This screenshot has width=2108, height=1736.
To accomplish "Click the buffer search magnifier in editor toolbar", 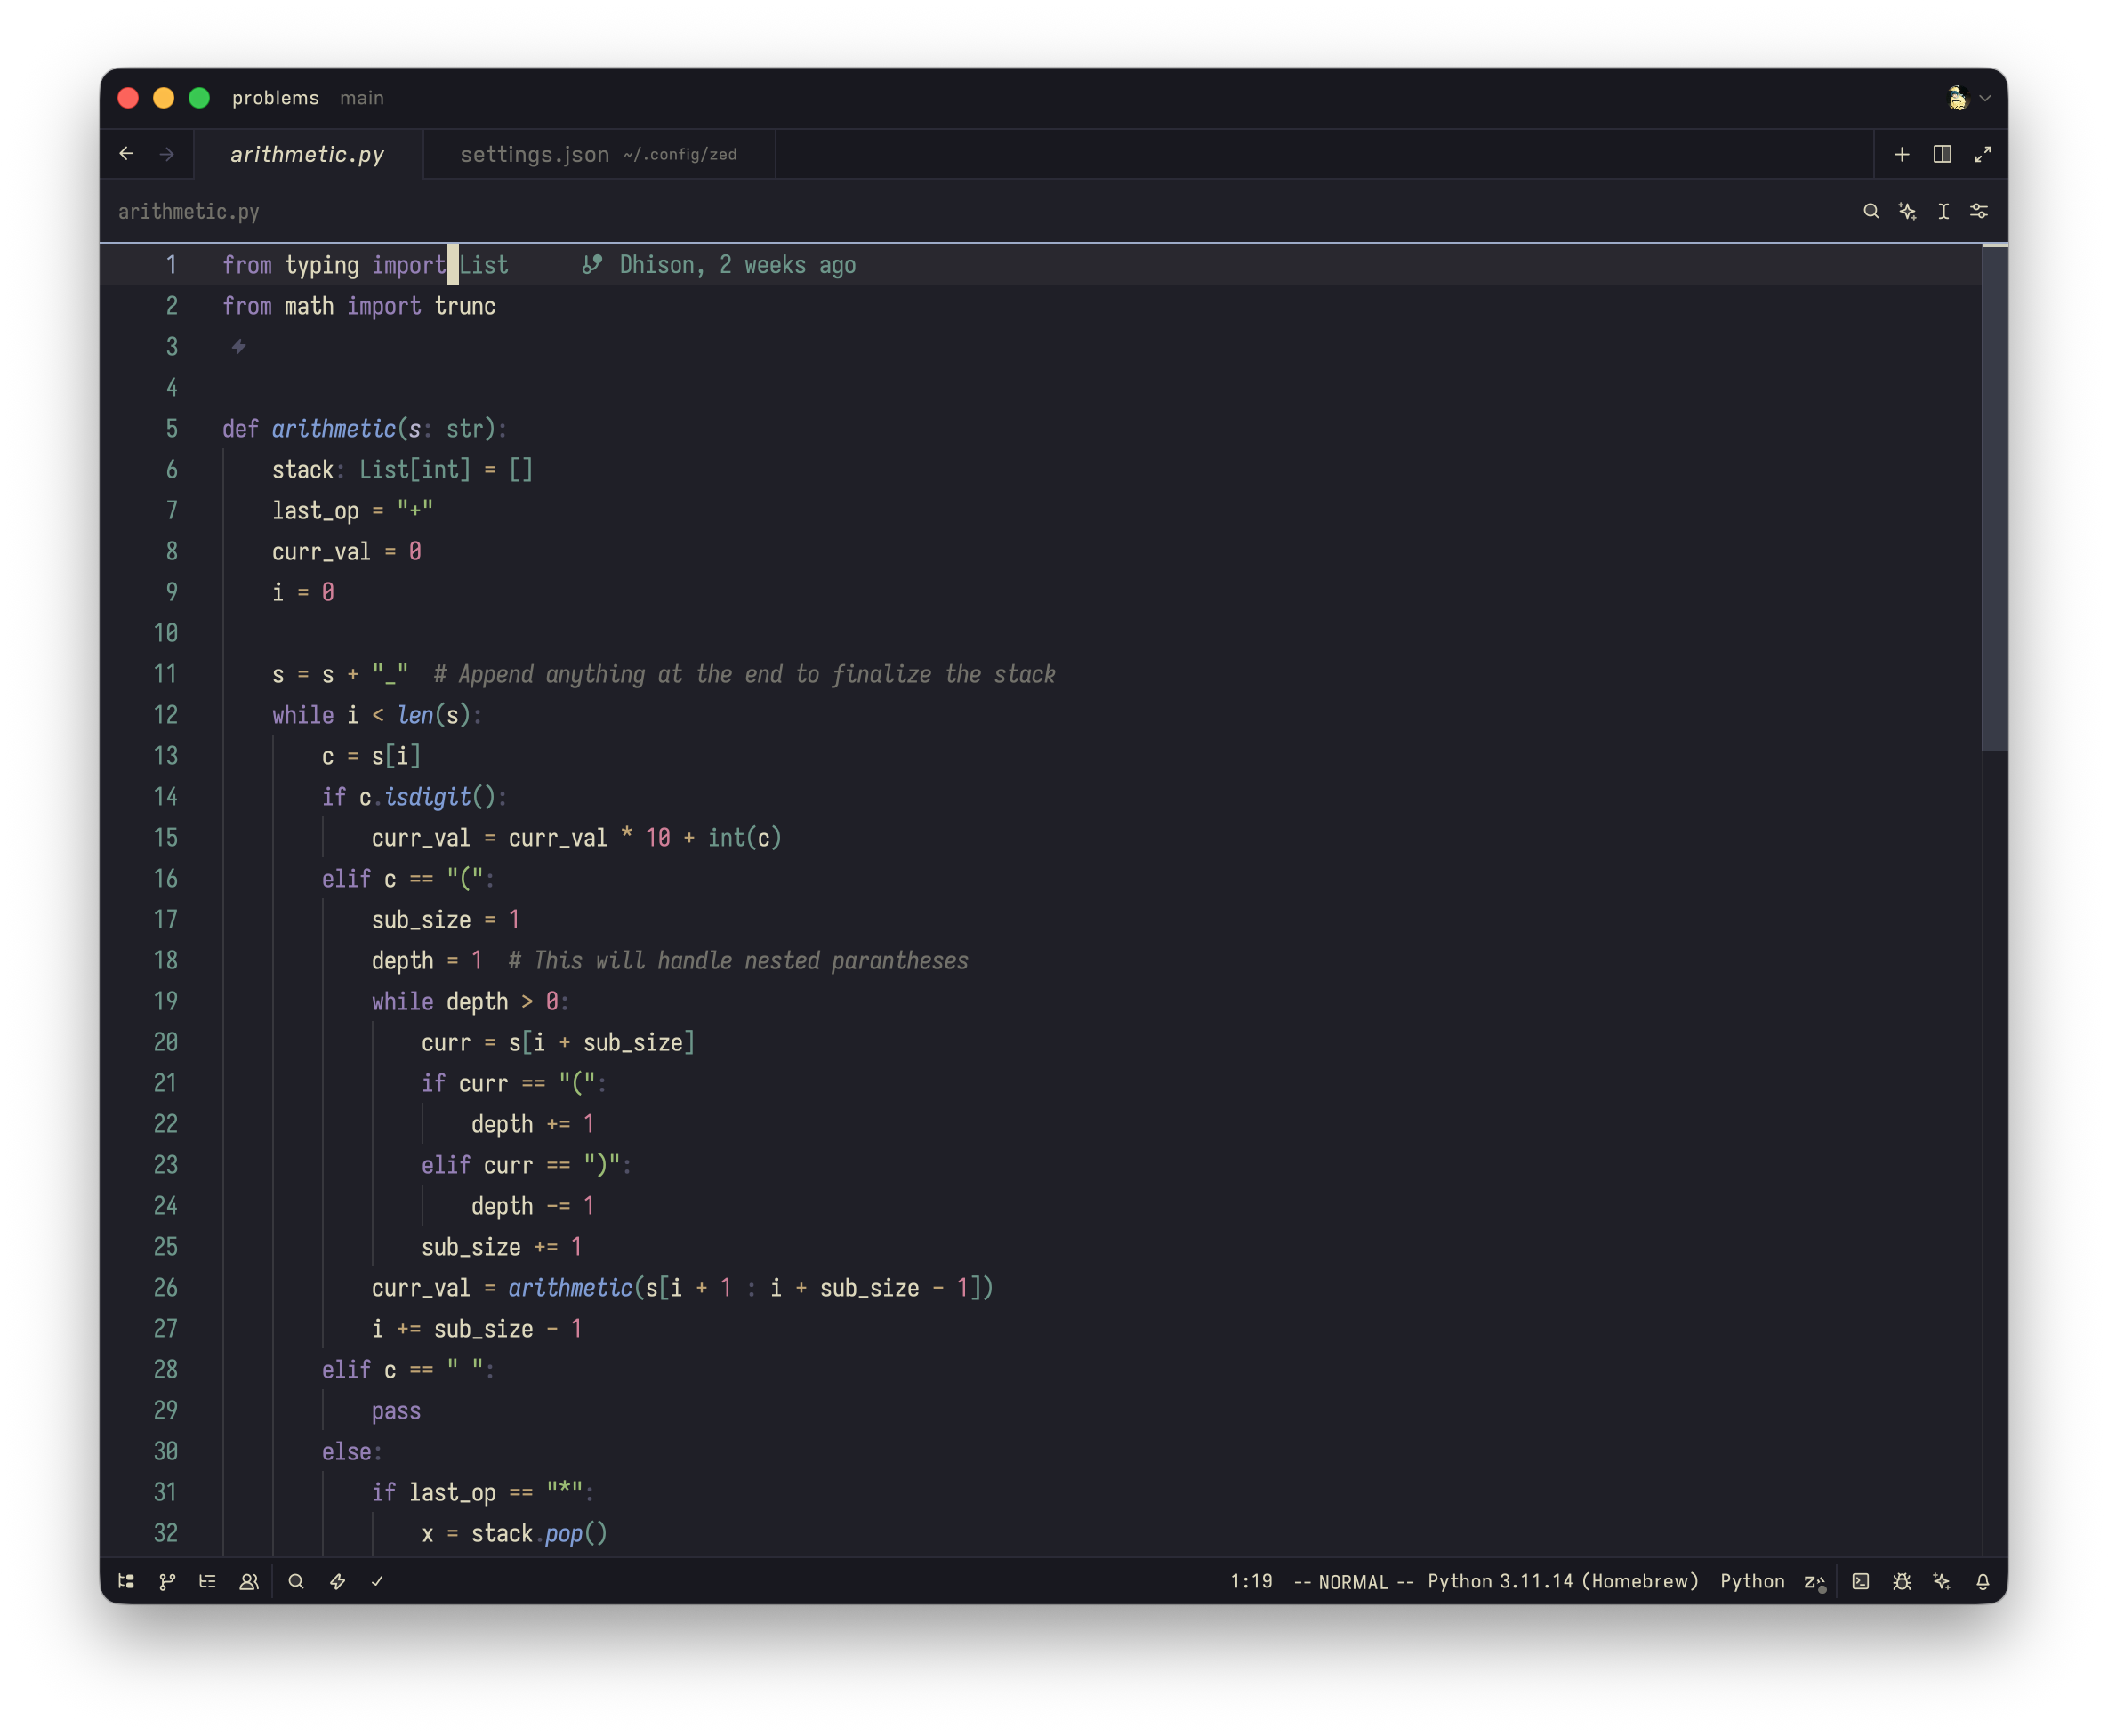I will 1870,211.
